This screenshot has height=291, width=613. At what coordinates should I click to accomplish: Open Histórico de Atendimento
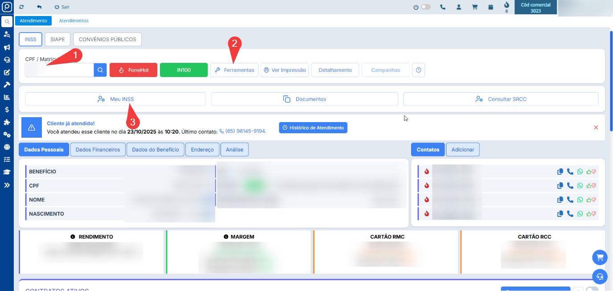pos(313,127)
